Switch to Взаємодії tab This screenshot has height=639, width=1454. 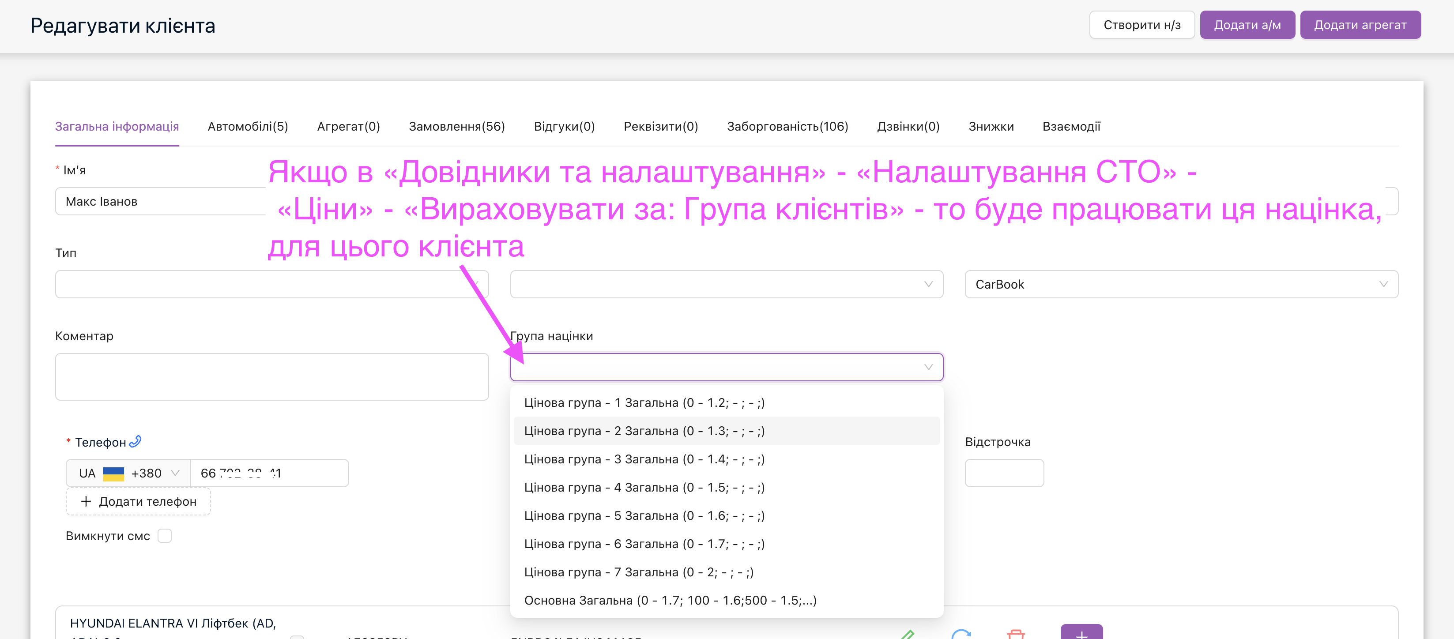[x=1071, y=127]
